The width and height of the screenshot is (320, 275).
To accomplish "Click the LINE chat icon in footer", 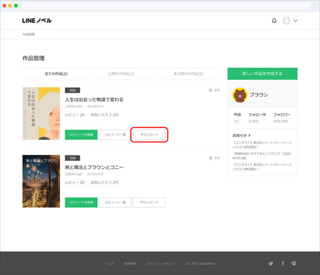I will pyautogui.click(x=294, y=264).
